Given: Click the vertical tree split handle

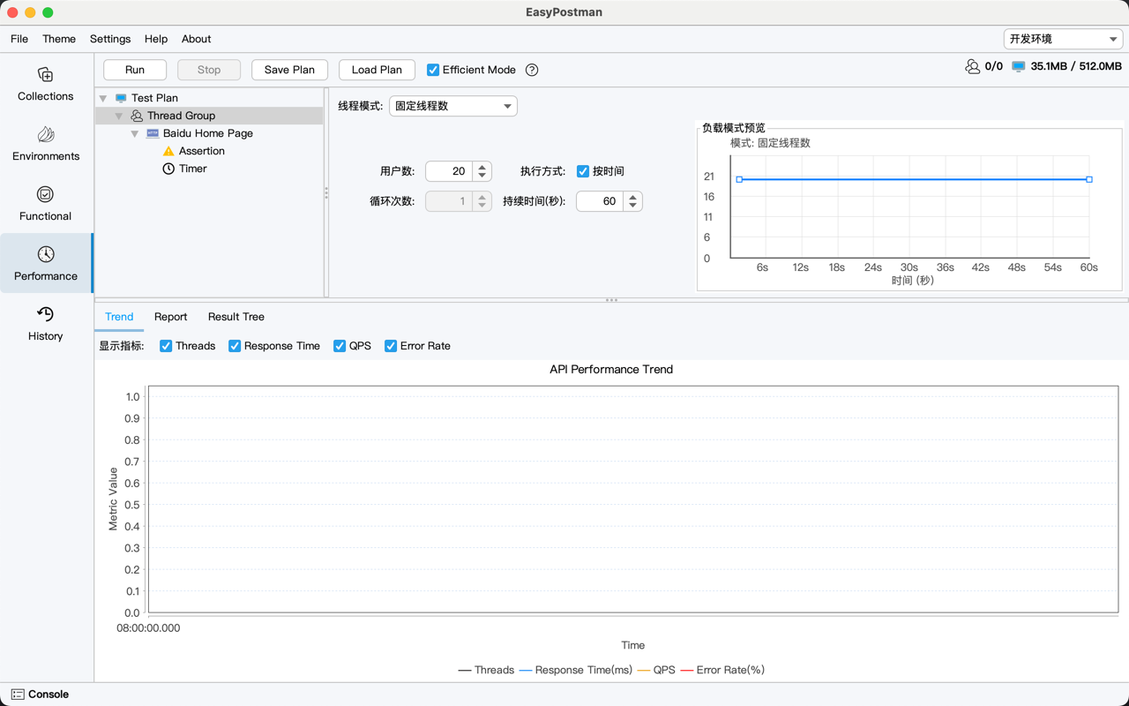Looking at the screenshot, I should pyautogui.click(x=326, y=192).
